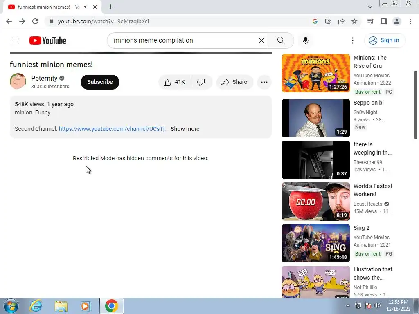Open Peternity channel avatar
The image size is (419, 314).
point(18,81)
